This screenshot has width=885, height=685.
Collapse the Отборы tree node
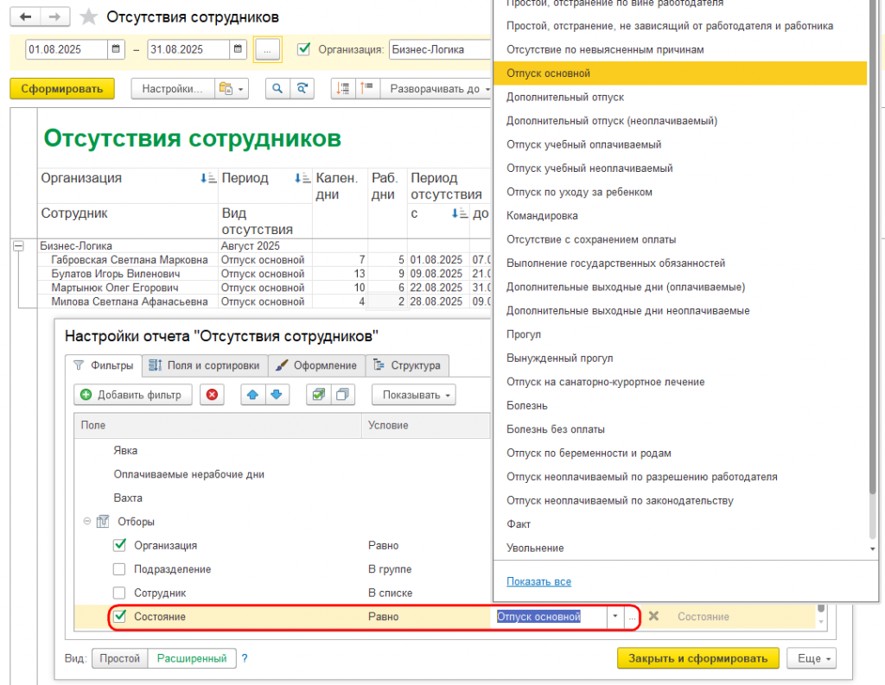[x=87, y=522]
